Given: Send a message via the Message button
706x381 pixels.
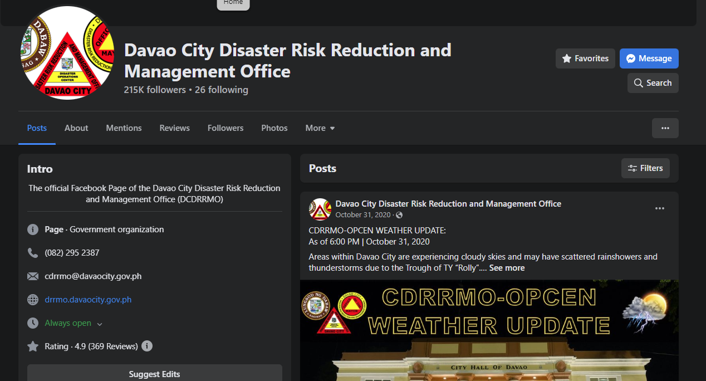Looking at the screenshot, I should (649, 58).
